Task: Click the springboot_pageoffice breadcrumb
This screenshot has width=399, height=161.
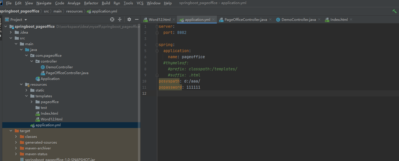Action: click(20, 11)
